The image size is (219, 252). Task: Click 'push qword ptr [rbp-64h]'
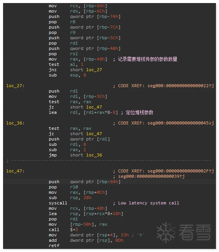(85, 182)
